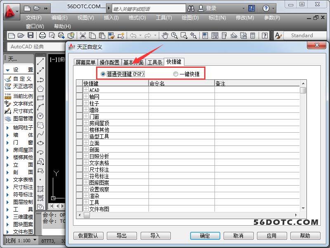This screenshot has width=330, height=248.
Task: Switch to the 工具条 tab
Action: pos(155,62)
